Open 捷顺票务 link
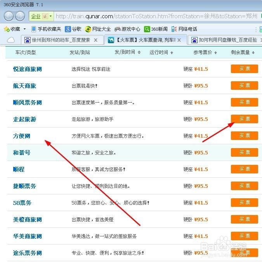Screen dimensions: 262x264 [x=24, y=186]
